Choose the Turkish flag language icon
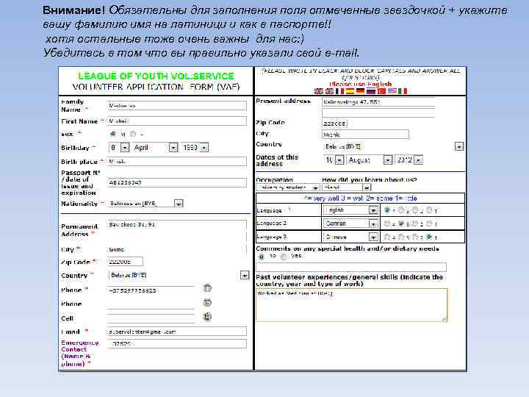 coord(381,91)
